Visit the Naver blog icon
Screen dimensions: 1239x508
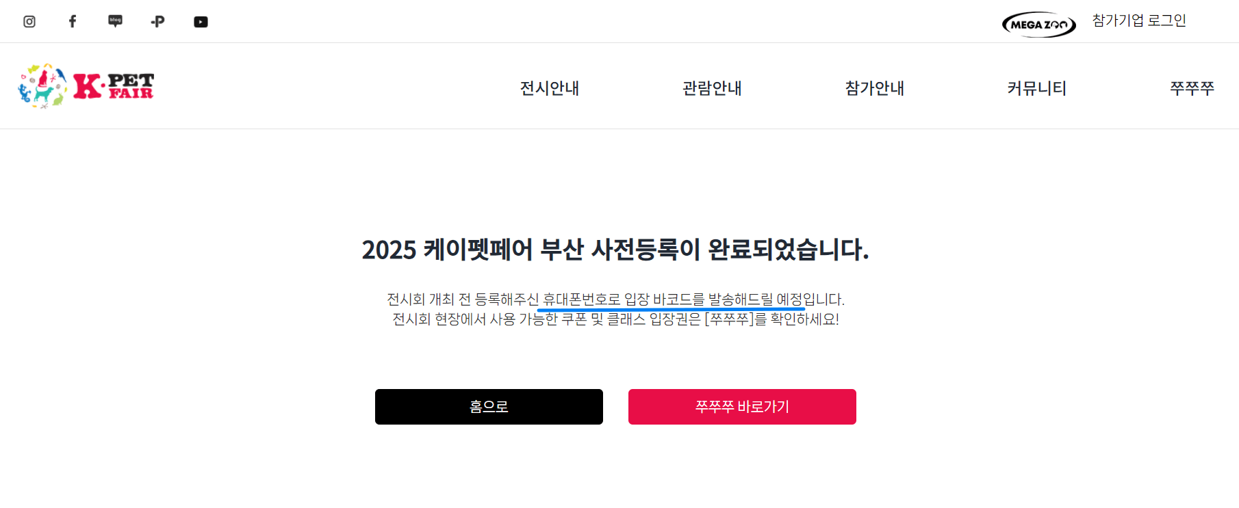pos(114,21)
